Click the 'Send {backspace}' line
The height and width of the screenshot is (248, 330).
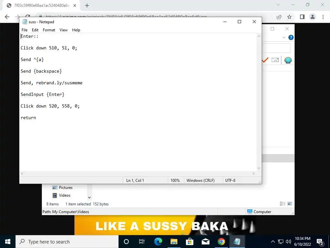pyautogui.click(x=41, y=71)
